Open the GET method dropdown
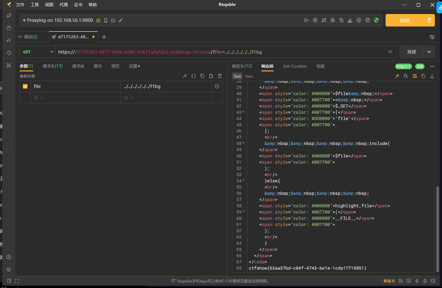 pos(38,52)
